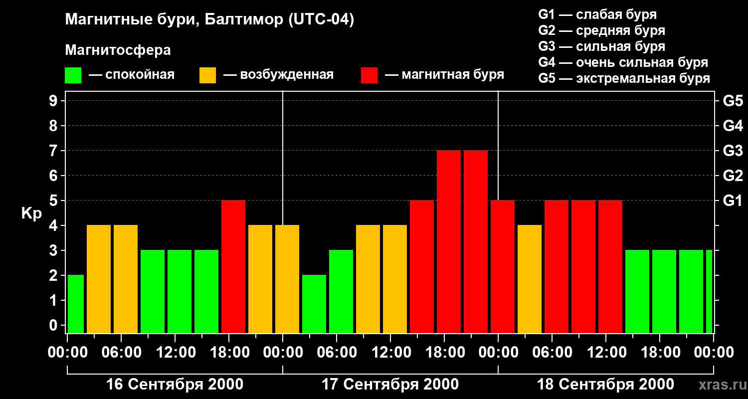
Task: Click the right-axis 'G5' tick label
Action: tap(733, 101)
